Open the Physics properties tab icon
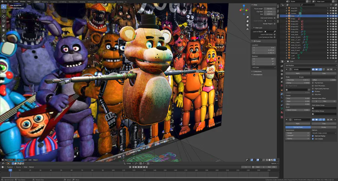 [282, 101]
